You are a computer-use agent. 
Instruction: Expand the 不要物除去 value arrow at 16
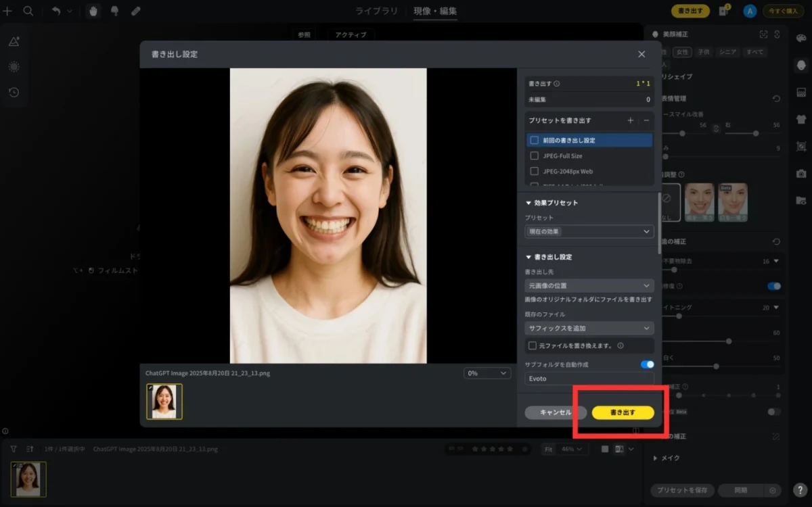pyautogui.click(x=776, y=261)
